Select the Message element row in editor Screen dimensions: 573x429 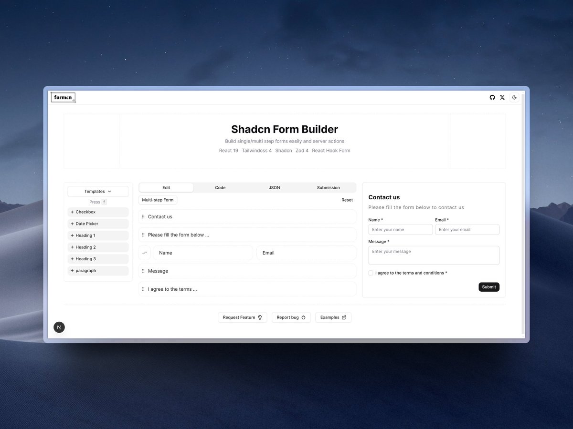click(247, 271)
